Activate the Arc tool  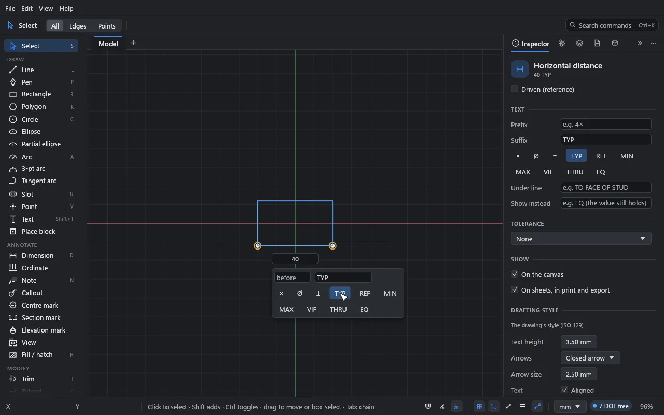click(x=41, y=157)
